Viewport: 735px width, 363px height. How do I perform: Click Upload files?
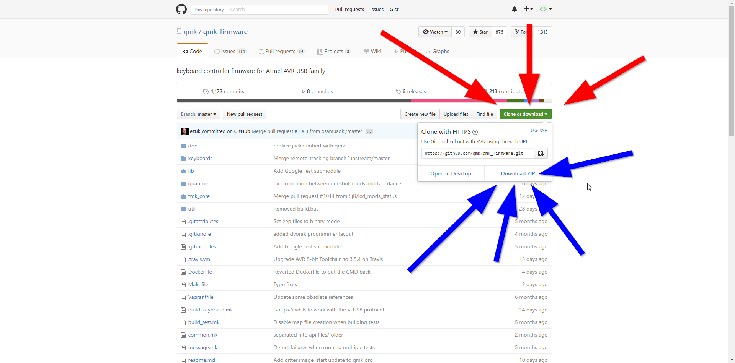pos(456,114)
